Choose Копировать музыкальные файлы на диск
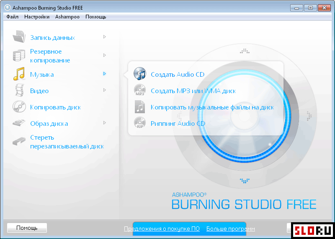This screenshot has width=335, height=239. point(212,107)
